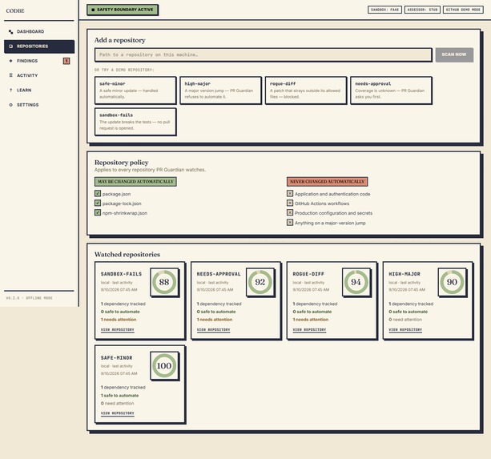Click the Application and authentication code box
Screen dimensions: 491x459
290,194
